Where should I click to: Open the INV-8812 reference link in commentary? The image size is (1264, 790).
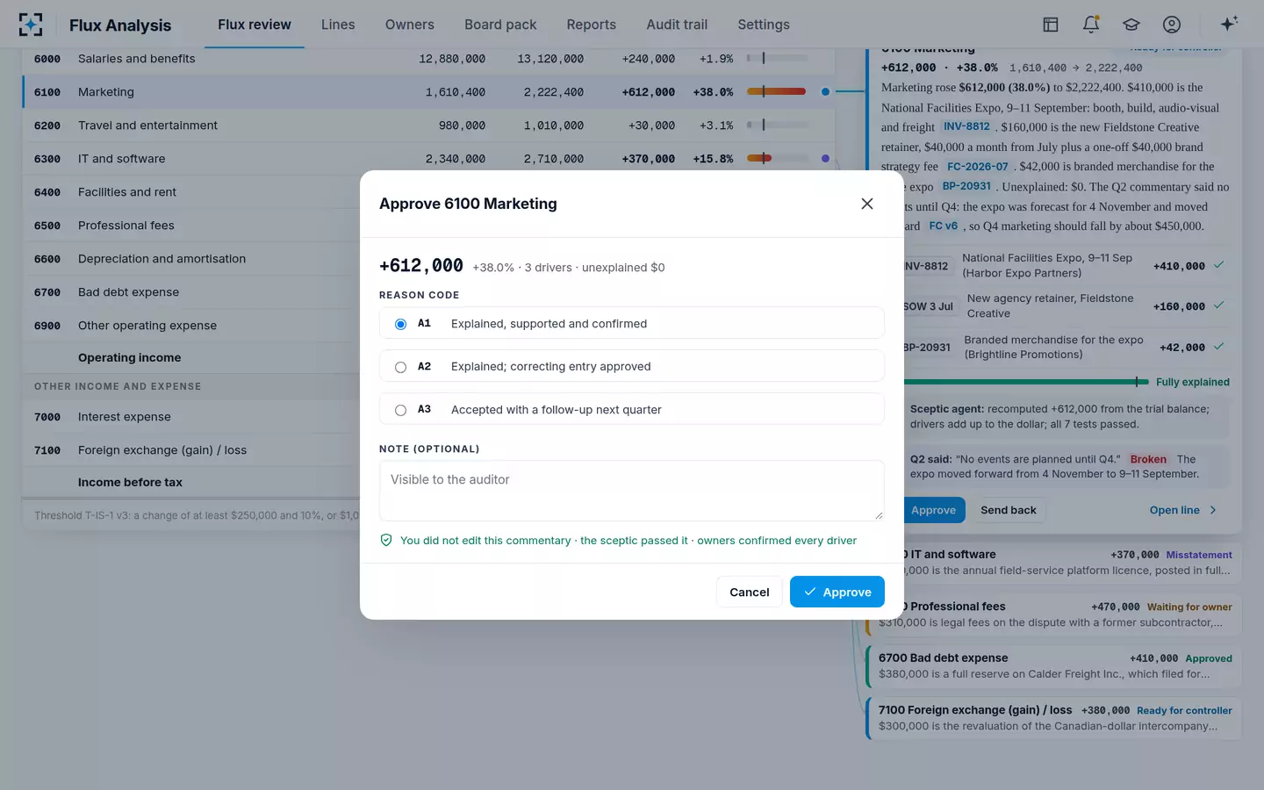966,126
